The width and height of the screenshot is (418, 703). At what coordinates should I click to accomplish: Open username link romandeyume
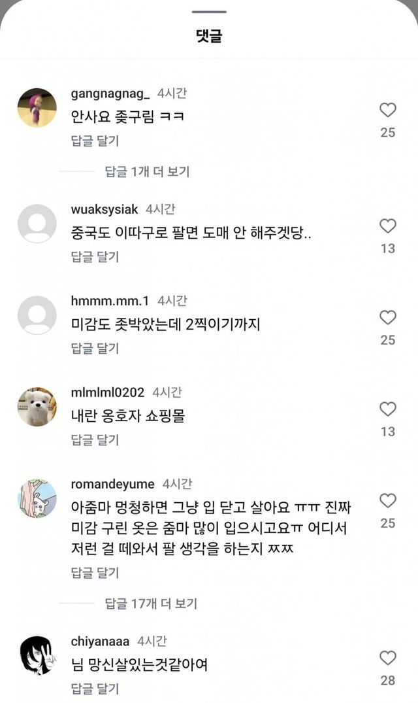tap(112, 485)
